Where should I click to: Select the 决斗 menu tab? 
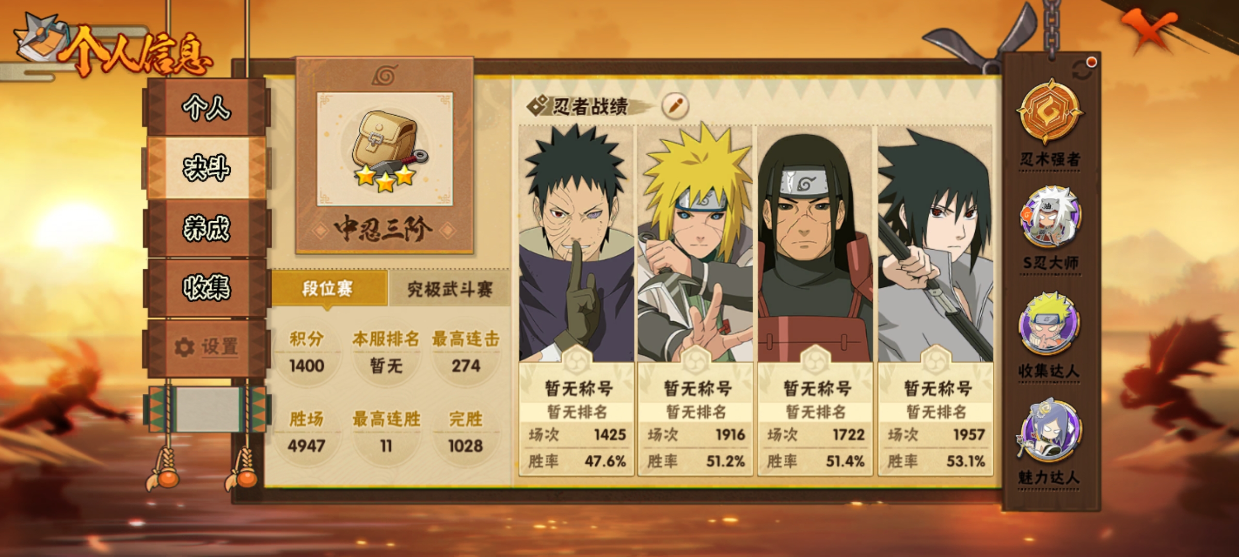pyautogui.click(x=206, y=168)
